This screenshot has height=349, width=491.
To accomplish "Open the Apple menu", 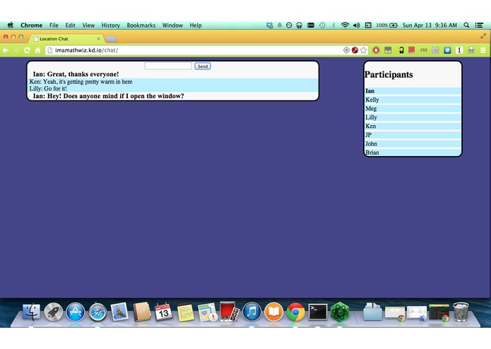I will click(11, 25).
